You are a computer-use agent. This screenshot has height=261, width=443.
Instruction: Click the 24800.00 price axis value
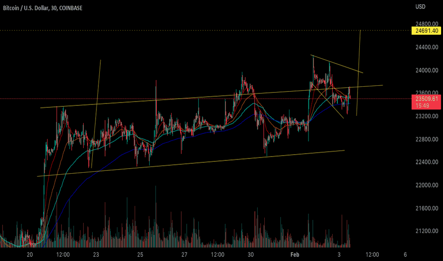point(427,24)
